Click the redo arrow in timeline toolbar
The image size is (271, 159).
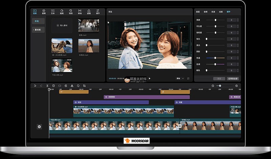41,86
